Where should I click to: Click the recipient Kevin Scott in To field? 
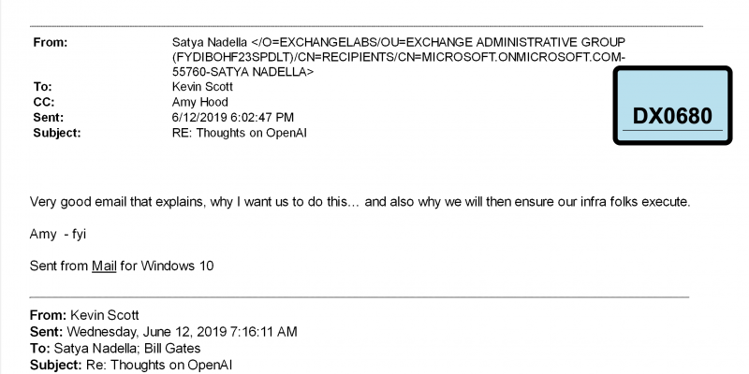202,87
